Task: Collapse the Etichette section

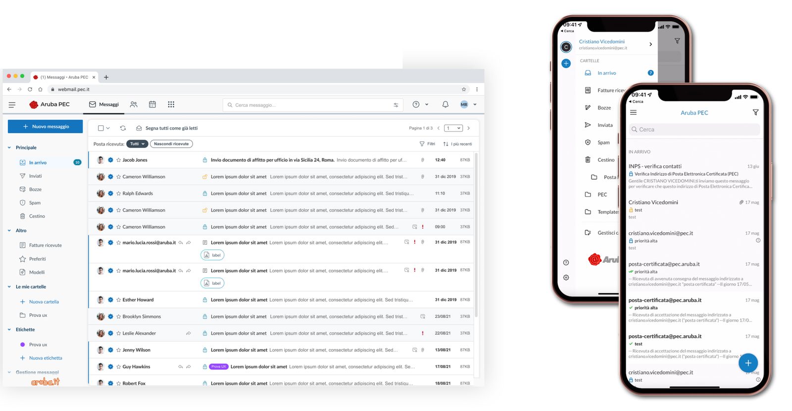Action: [x=9, y=330]
